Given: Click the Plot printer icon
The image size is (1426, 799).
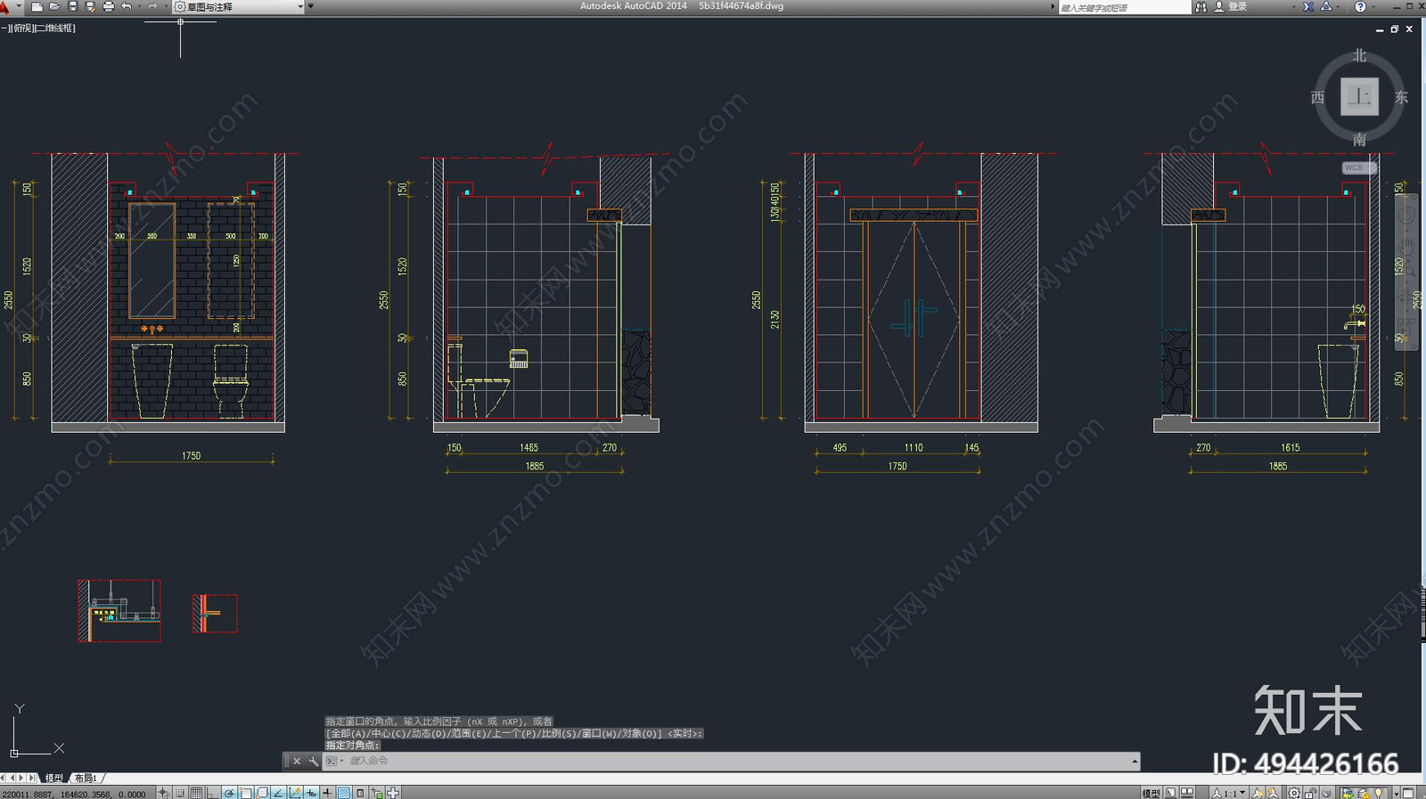Looking at the screenshot, I should [x=108, y=6].
